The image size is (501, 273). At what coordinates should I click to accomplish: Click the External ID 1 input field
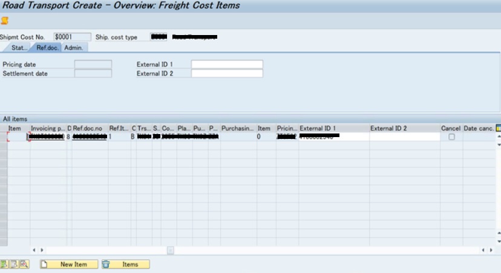pyautogui.click(x=227, y=65)
